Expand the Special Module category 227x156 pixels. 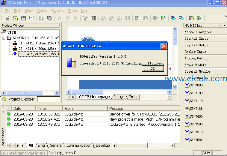click(x=205, y=71)
